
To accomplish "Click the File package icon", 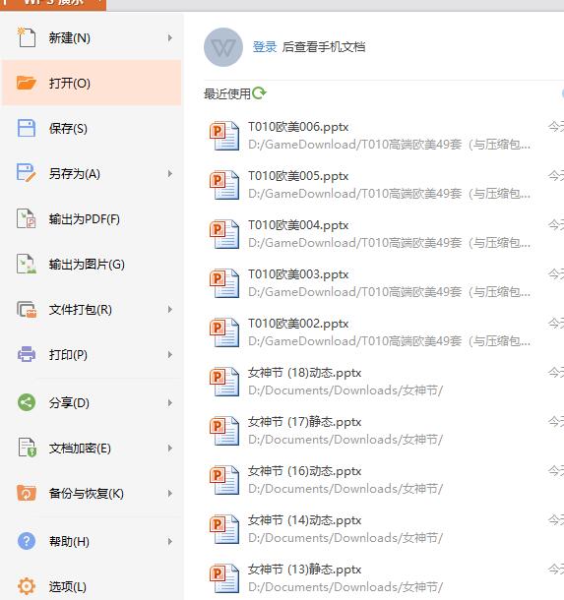I will [x=27, y=309].
